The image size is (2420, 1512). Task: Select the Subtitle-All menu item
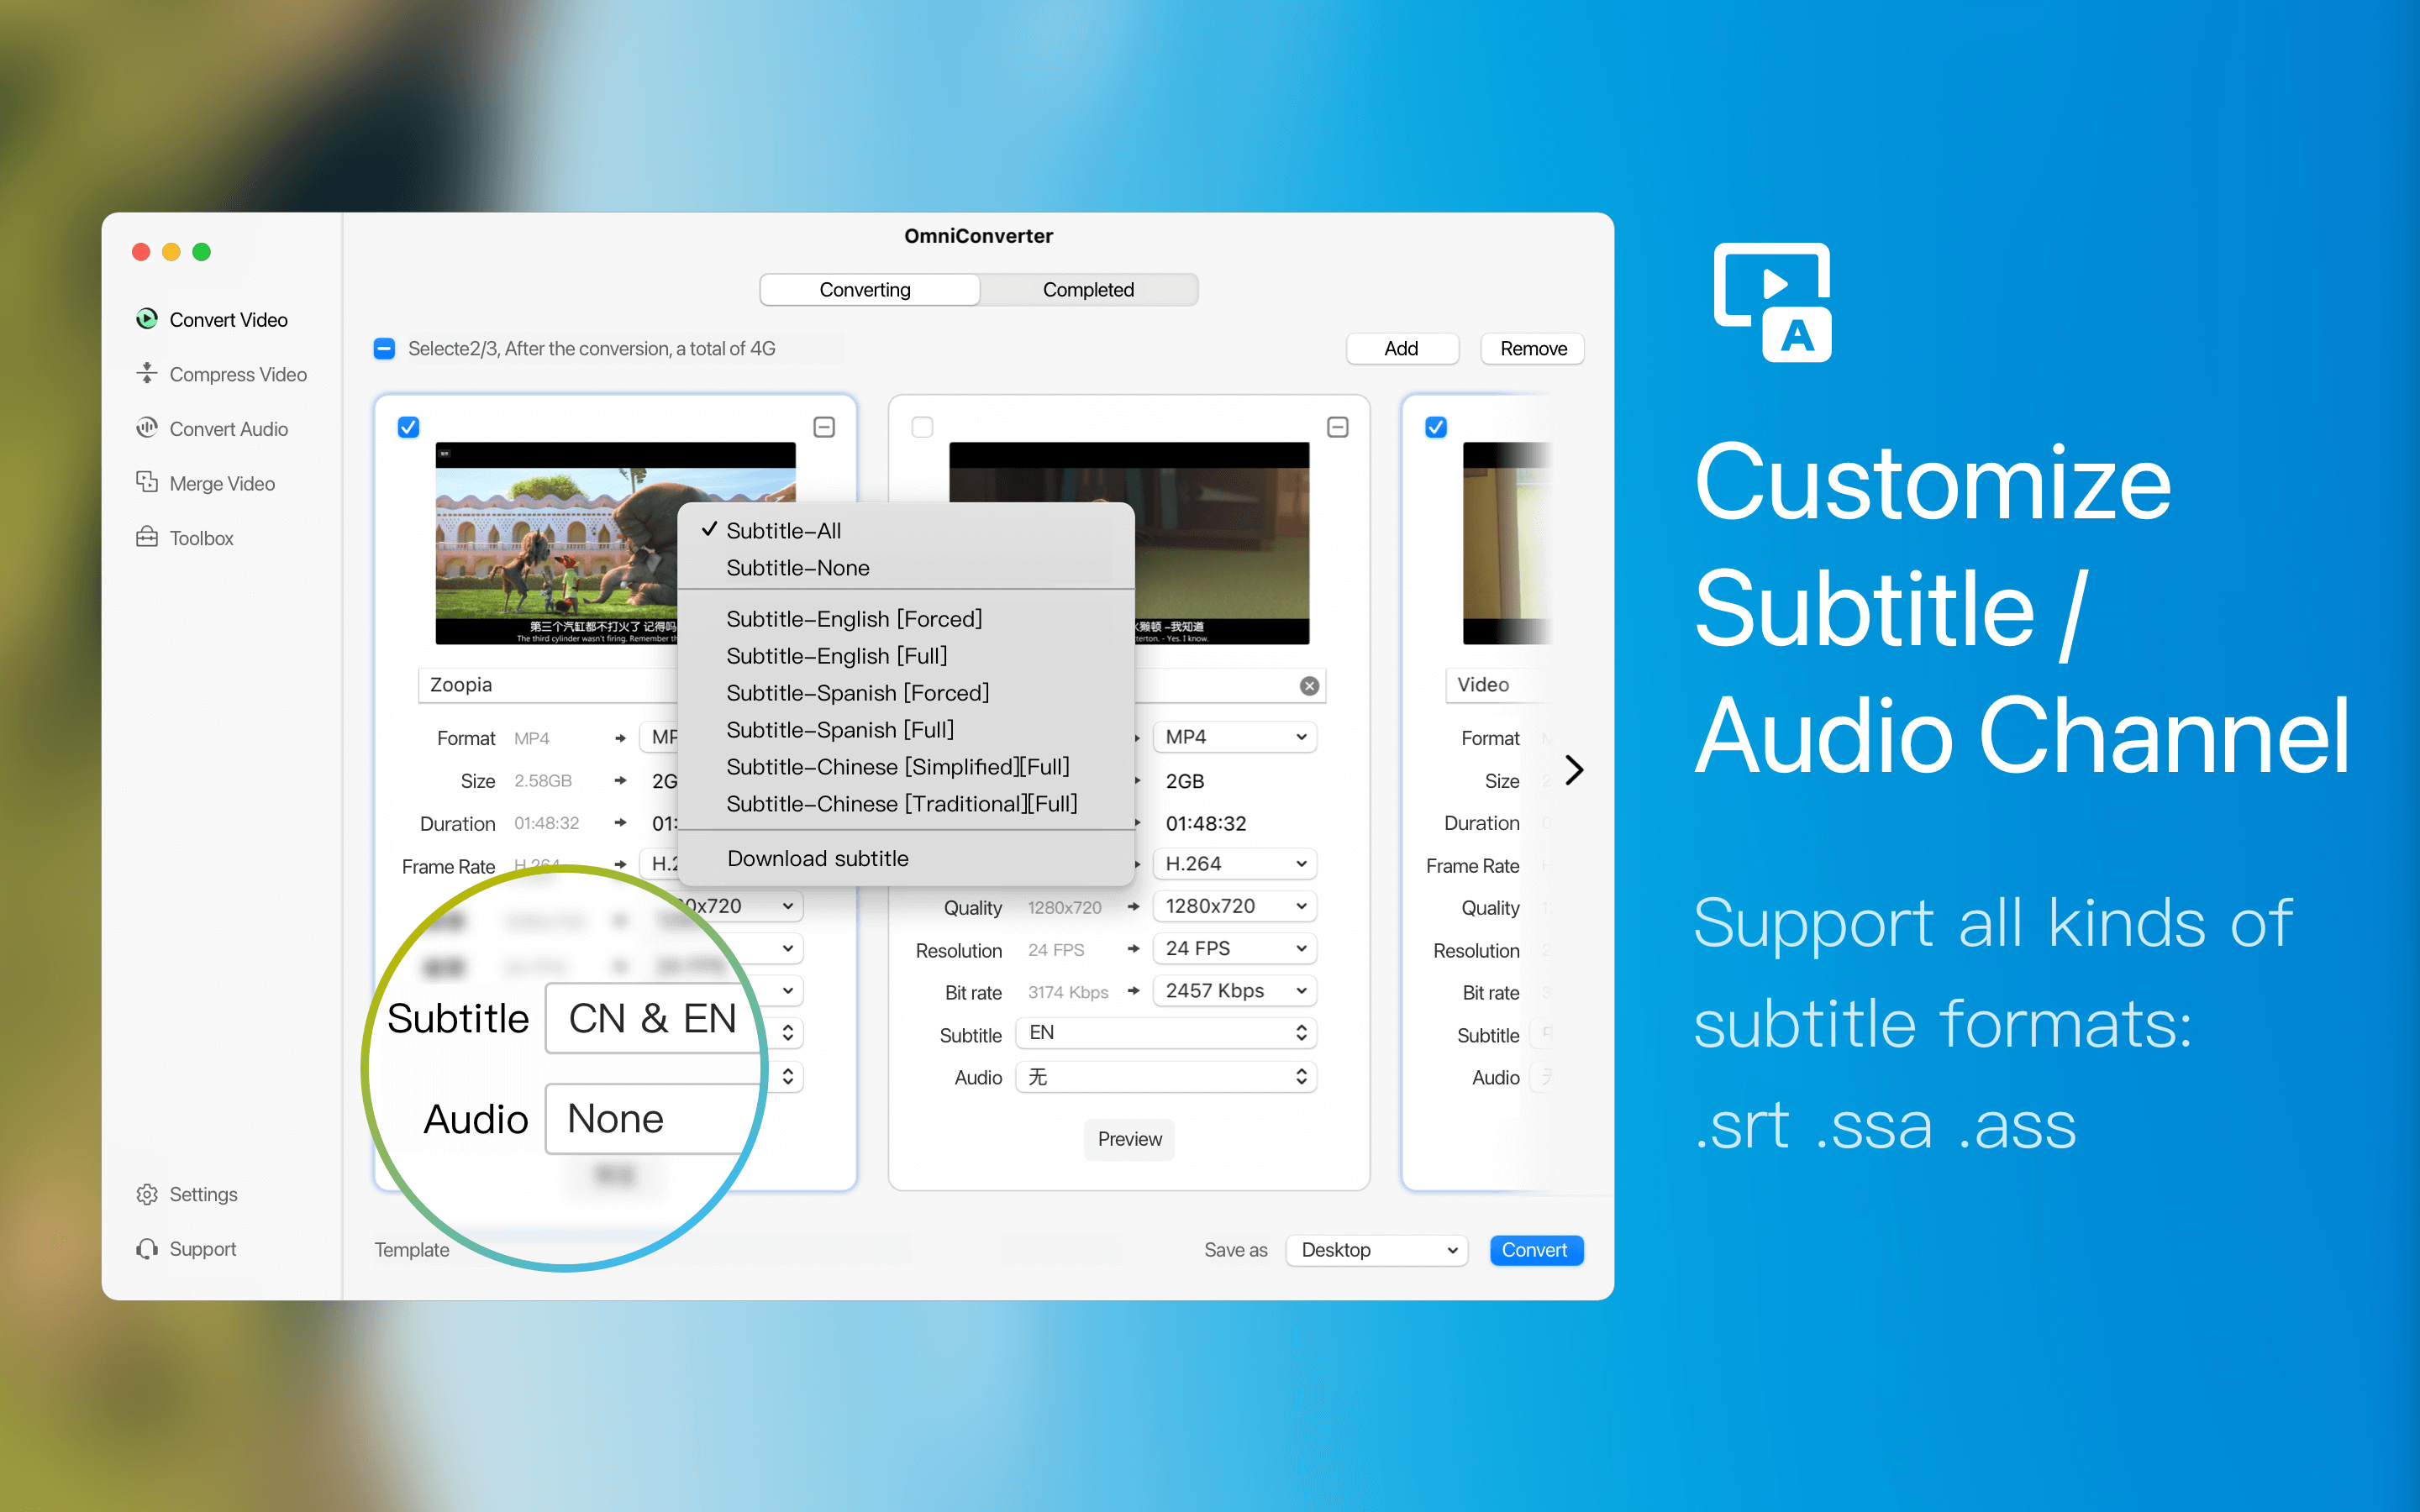pyautogui.click(x=782, y=529)
